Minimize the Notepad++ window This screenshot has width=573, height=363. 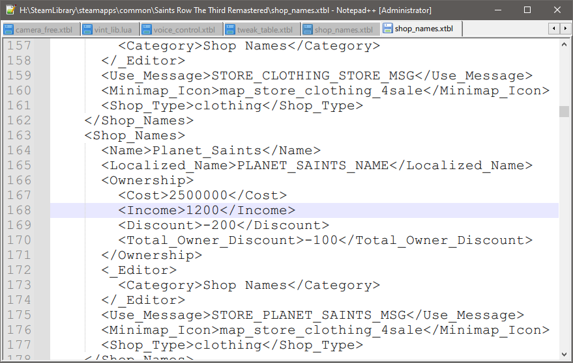(498, 10)
